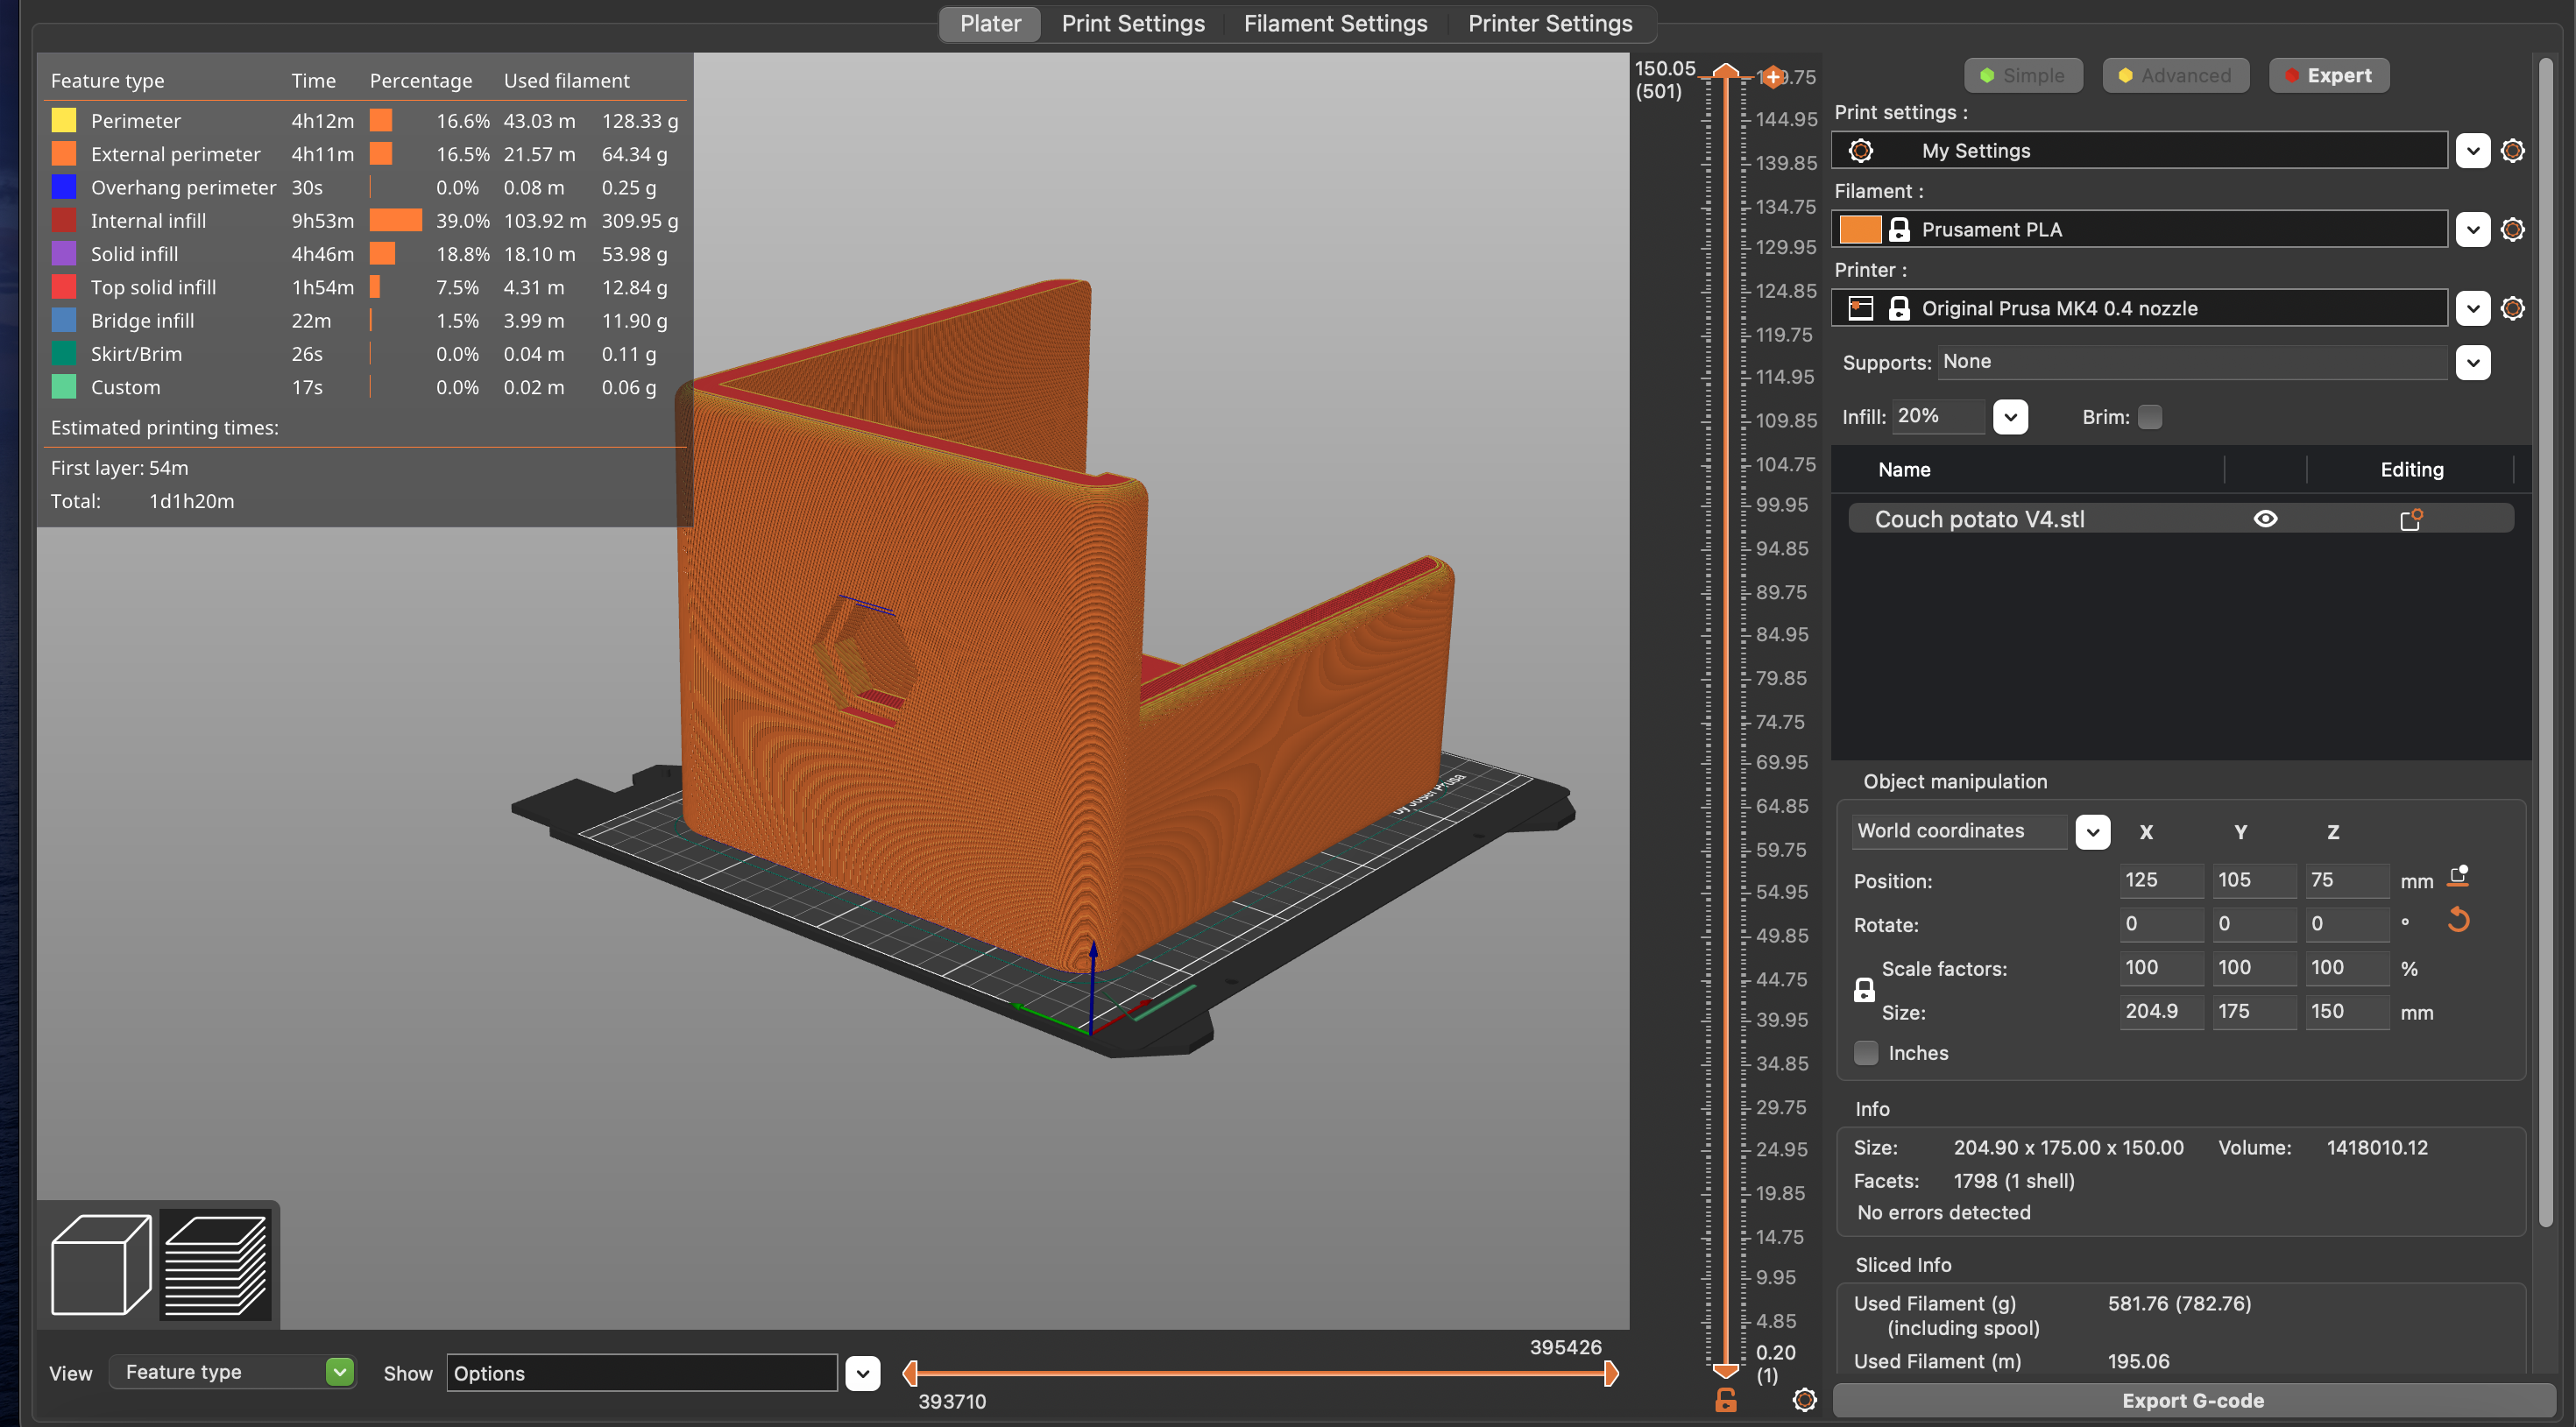Switch to the 3D editor view cube icon
The width and height of the screenshot is (2576, 1427).
click(x=100, y=1264)
